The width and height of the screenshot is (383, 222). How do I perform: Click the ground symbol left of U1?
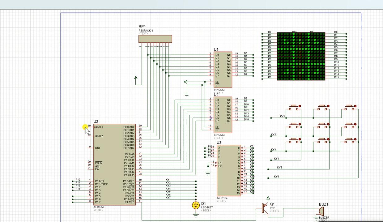tap(187, 95)
